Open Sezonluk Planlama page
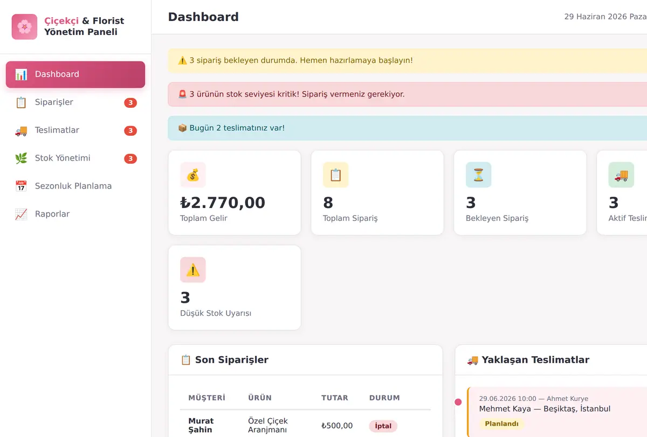647x437 pixels. [75, 186]
